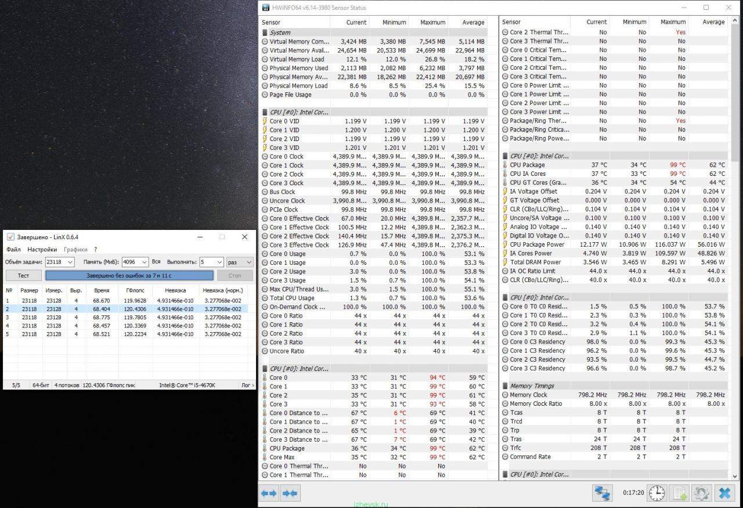
Task: Click the round icon beside Bus Clock
Action: pyautogui.click(x=265, y=192)
